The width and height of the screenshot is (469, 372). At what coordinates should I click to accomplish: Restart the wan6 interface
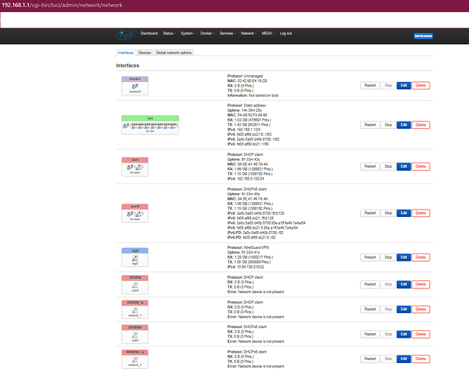point(370,213)
